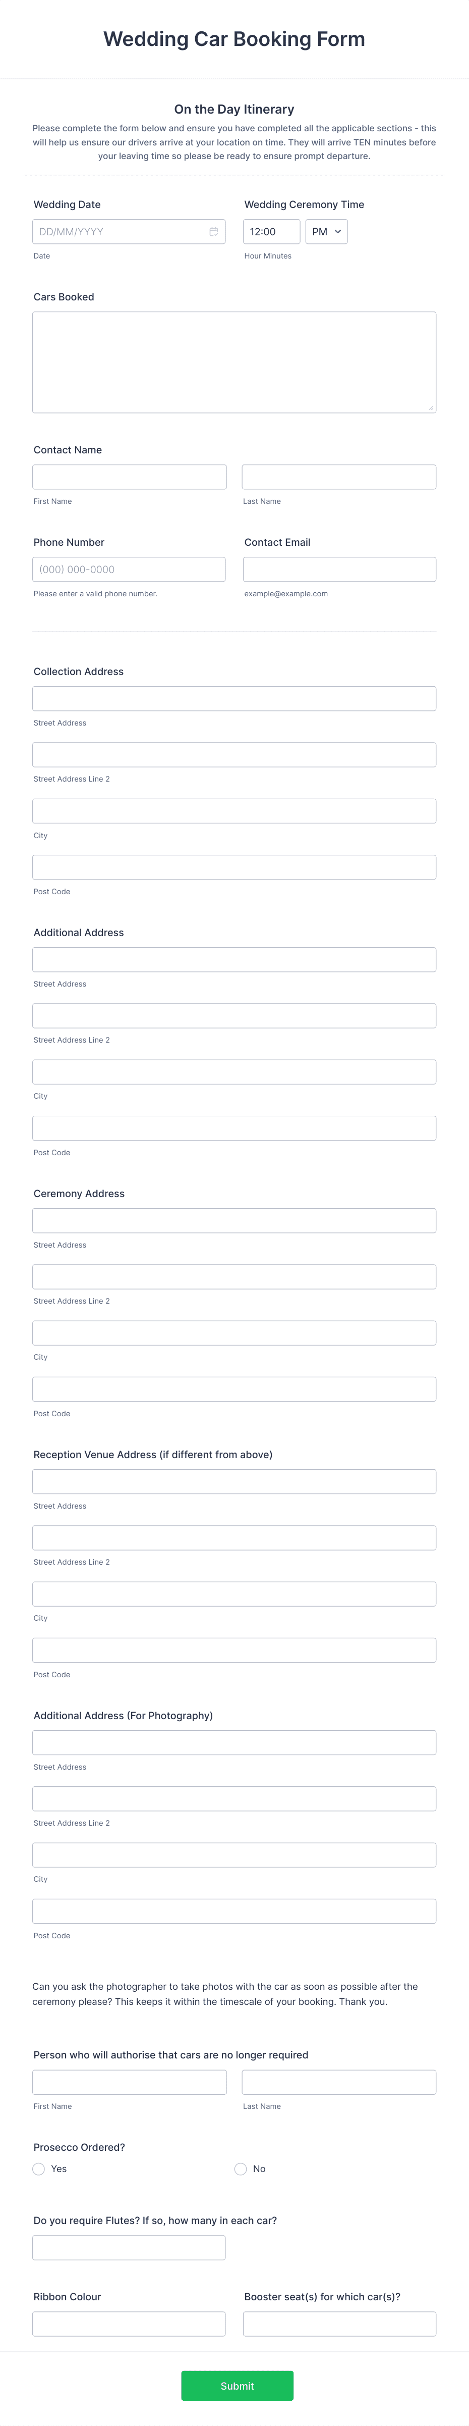Click the Hour Minutes time field

pyautogui.click(x=271, y=231)
